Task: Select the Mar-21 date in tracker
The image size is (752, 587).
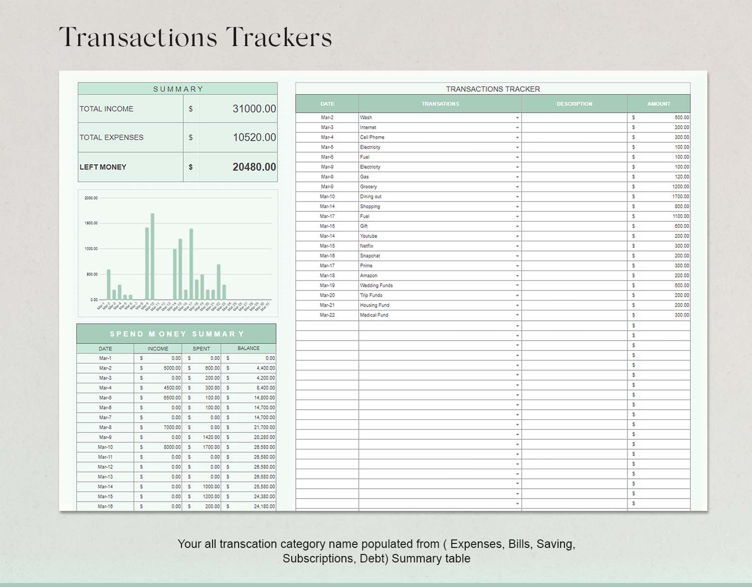Action: (x=327, y=305)
